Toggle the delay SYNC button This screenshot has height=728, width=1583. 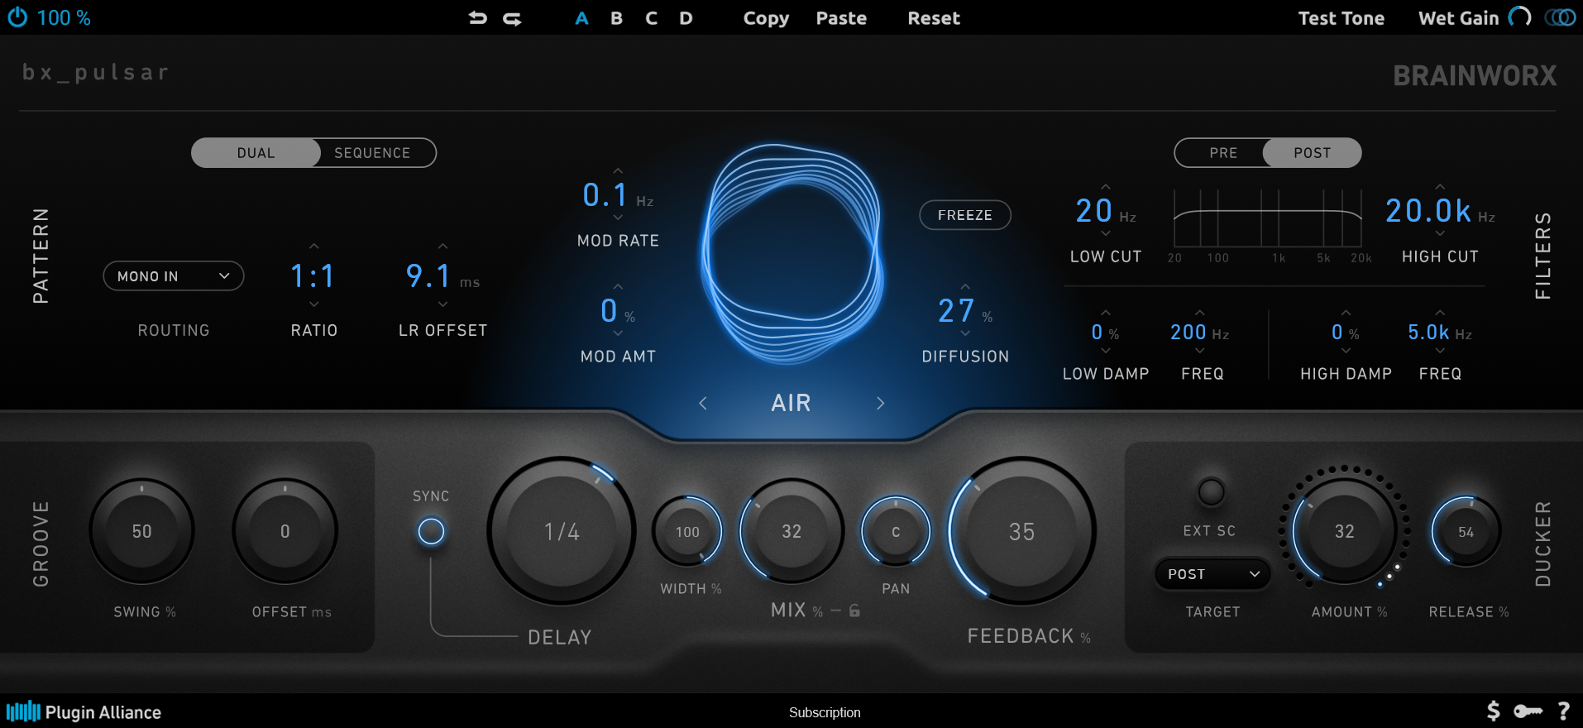(x=431, y=531)
